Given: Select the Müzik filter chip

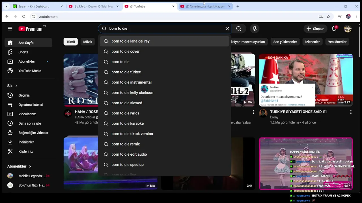Looking at the screenshot, I should [x=88, y=42].
